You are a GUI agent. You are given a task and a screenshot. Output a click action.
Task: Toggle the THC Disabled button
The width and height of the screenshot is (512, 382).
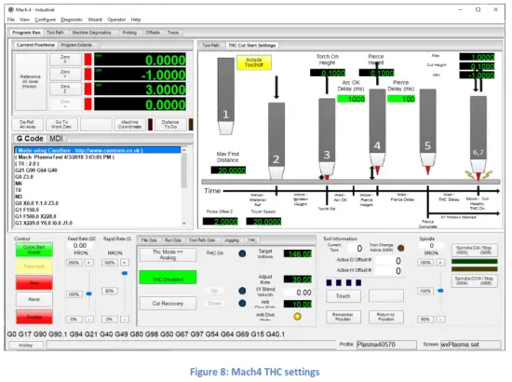[x=168, y=278]
